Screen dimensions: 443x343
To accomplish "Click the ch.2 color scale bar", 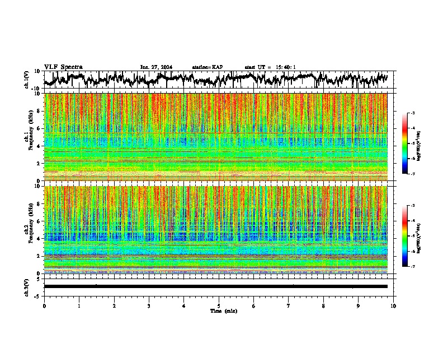I will (404, 236).
